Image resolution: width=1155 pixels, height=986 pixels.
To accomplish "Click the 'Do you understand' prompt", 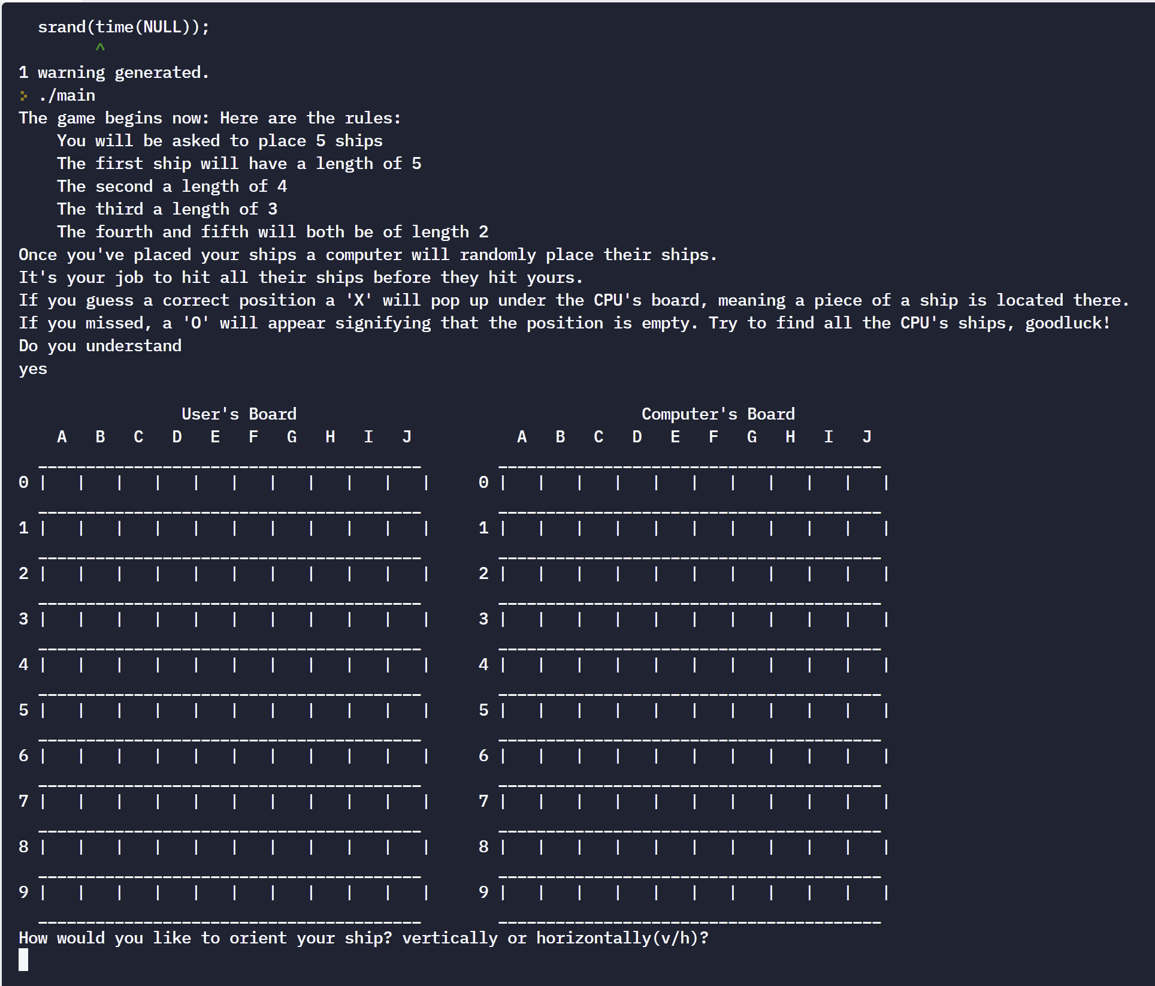I will click(99, 345).
